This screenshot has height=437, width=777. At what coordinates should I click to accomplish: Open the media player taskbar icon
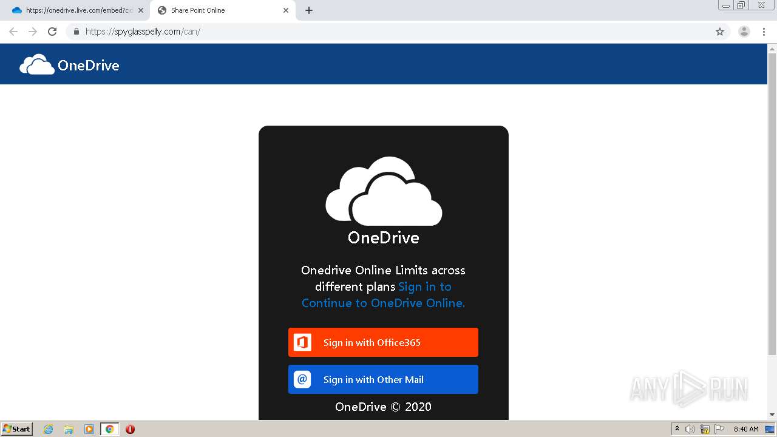coord(89,429)
